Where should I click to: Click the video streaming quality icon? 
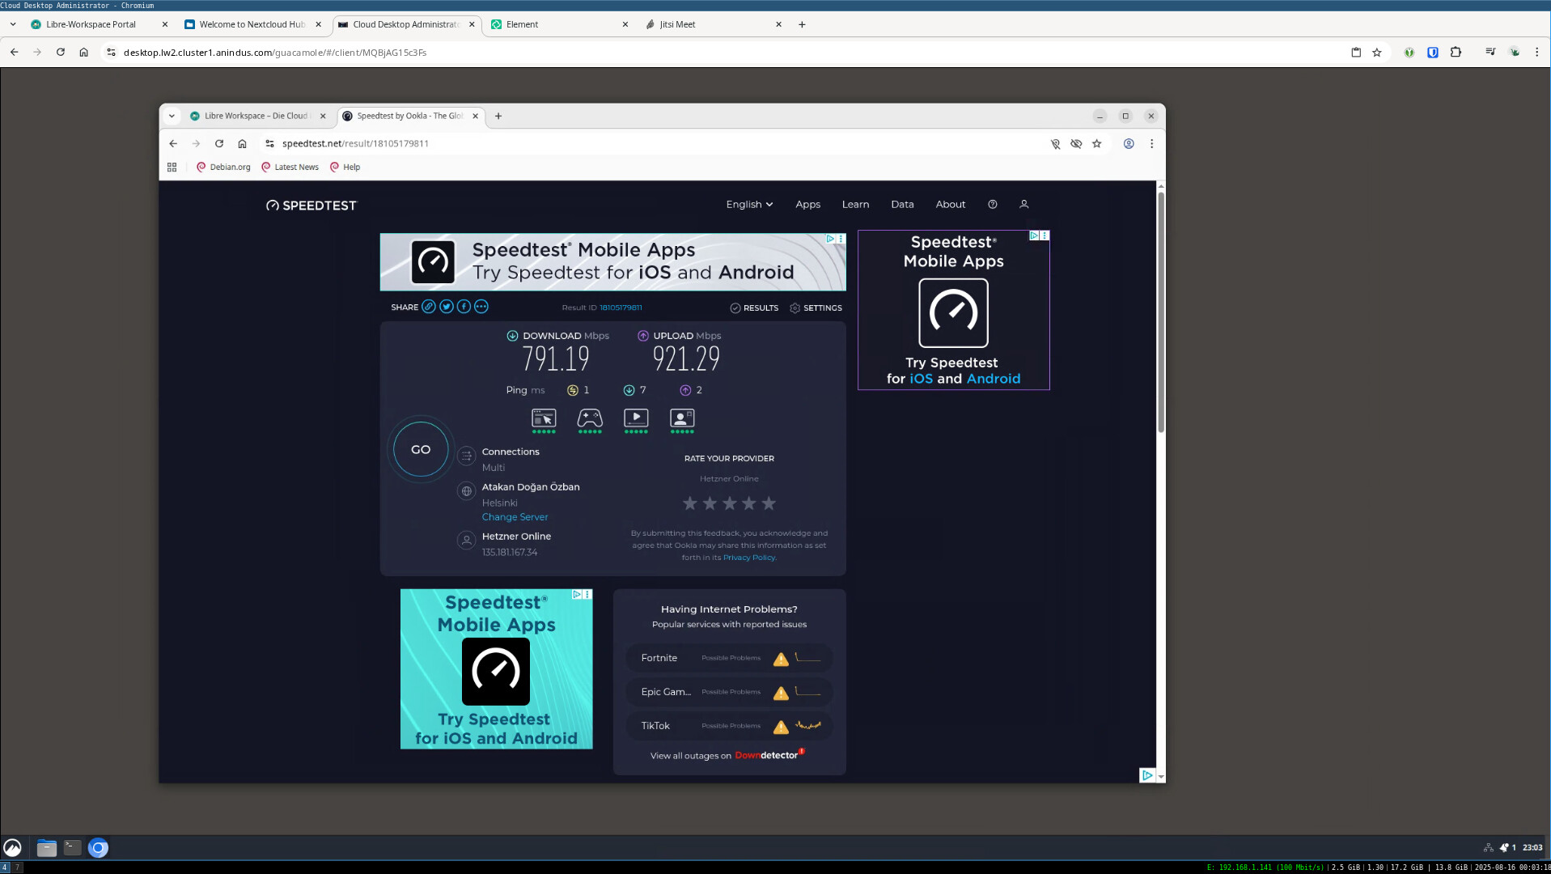[636, 418]
